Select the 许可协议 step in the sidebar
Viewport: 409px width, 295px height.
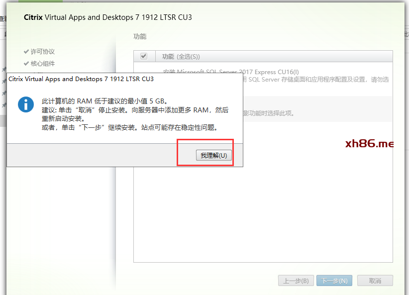[43, 51]
